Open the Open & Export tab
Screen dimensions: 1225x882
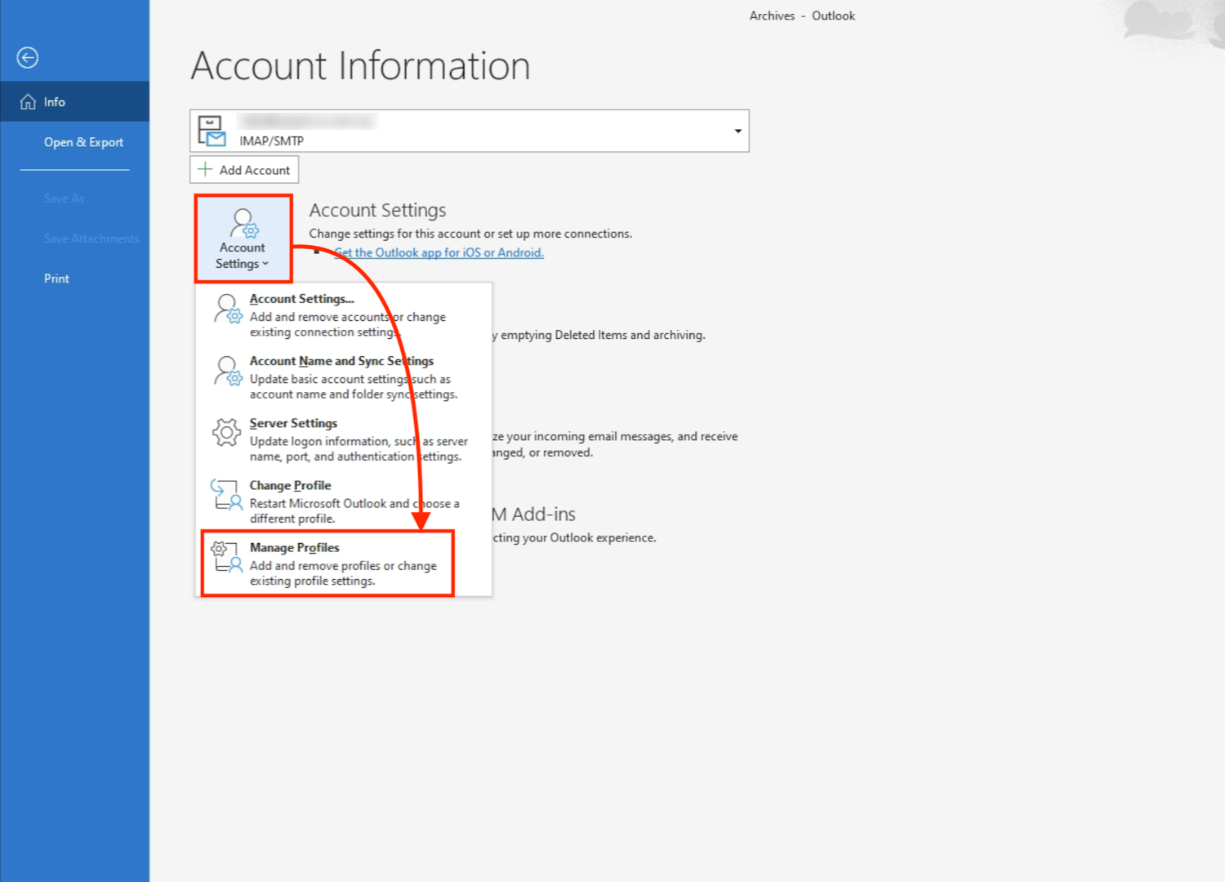(x=83, y=142)
